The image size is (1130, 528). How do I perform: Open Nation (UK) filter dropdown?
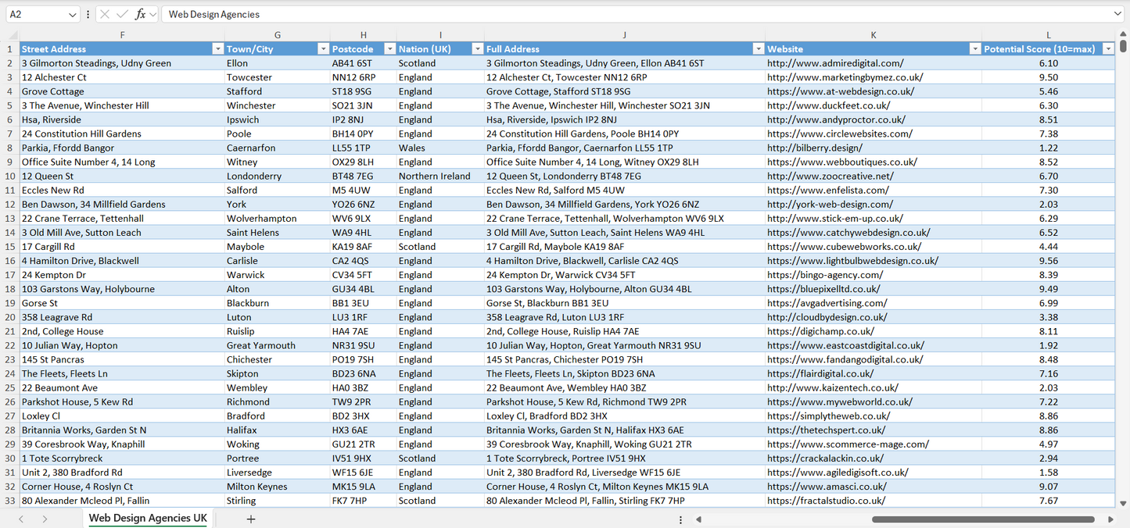point(477,48)
